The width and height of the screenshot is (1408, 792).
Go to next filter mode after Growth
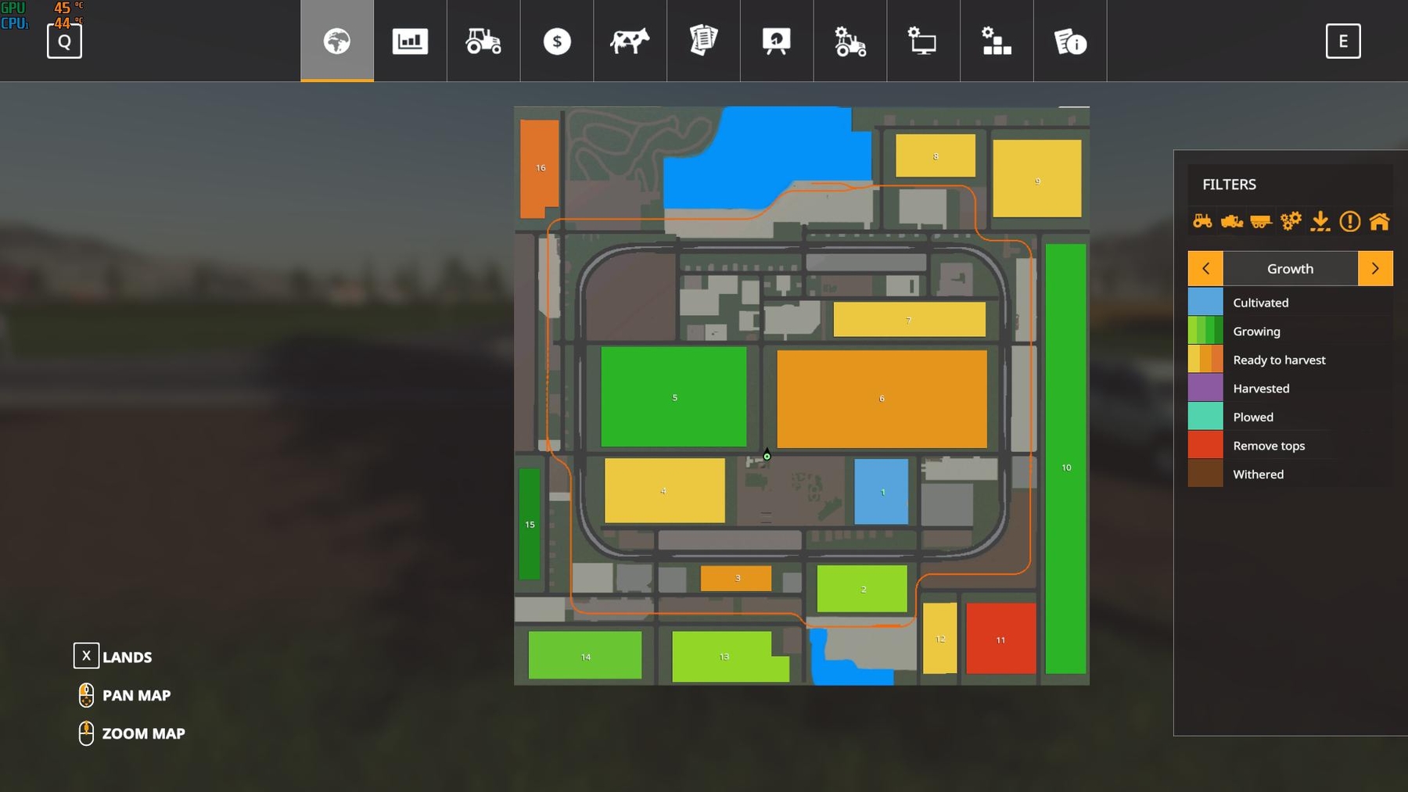point(1375,268)
